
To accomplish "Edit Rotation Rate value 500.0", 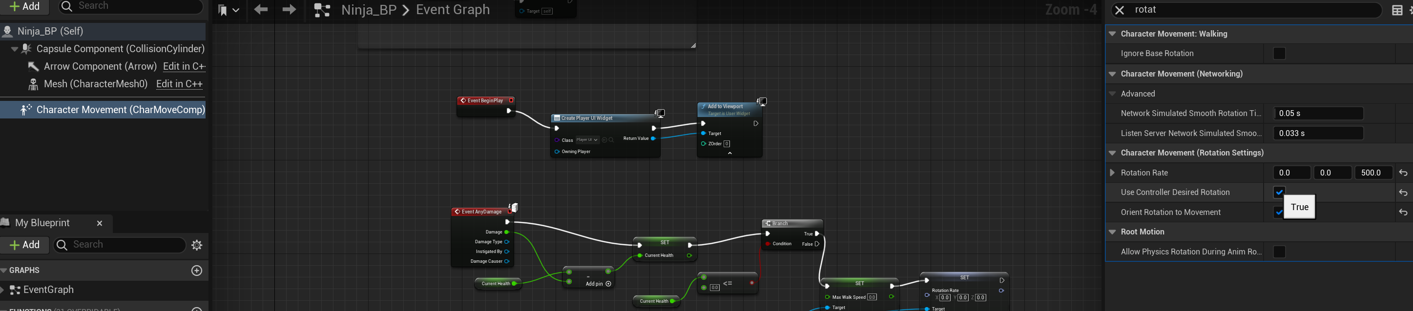I will (x=1373, y=173).
